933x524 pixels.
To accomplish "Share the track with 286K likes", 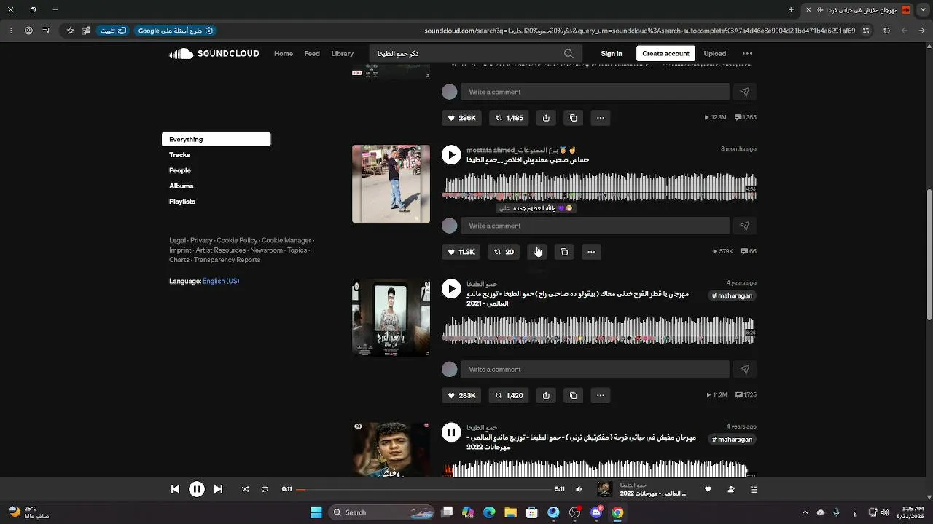I will [x=546, y=118].
